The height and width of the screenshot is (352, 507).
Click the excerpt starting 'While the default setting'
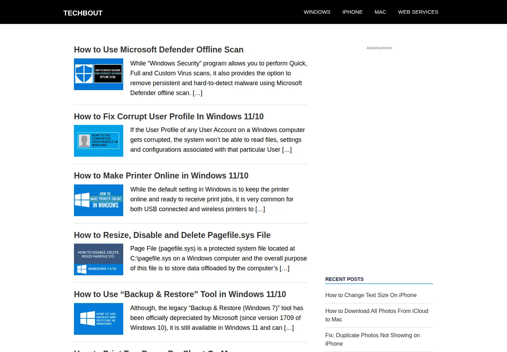click(212, 199)
